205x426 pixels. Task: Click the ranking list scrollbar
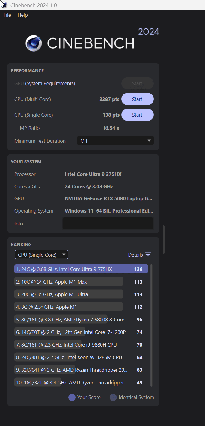pyautogui.click(x=151, y=325)
